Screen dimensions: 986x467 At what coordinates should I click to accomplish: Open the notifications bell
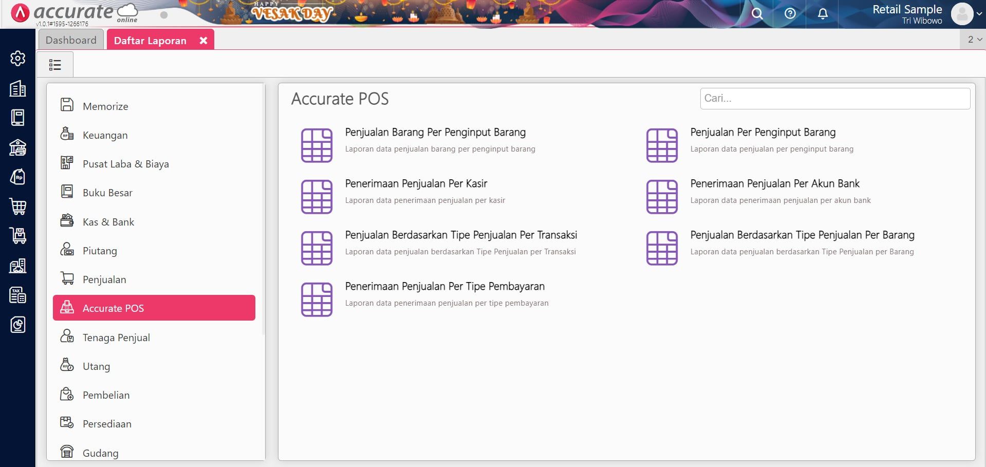click(823, 14)
